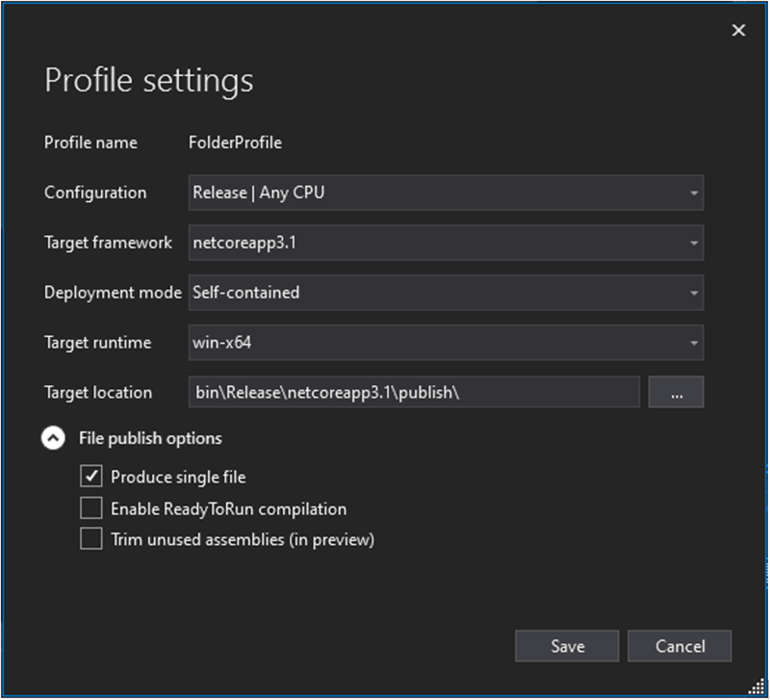Uncheck Produce single file
The height and width of the screenshot is (700, 770).
tap(91, 476)
